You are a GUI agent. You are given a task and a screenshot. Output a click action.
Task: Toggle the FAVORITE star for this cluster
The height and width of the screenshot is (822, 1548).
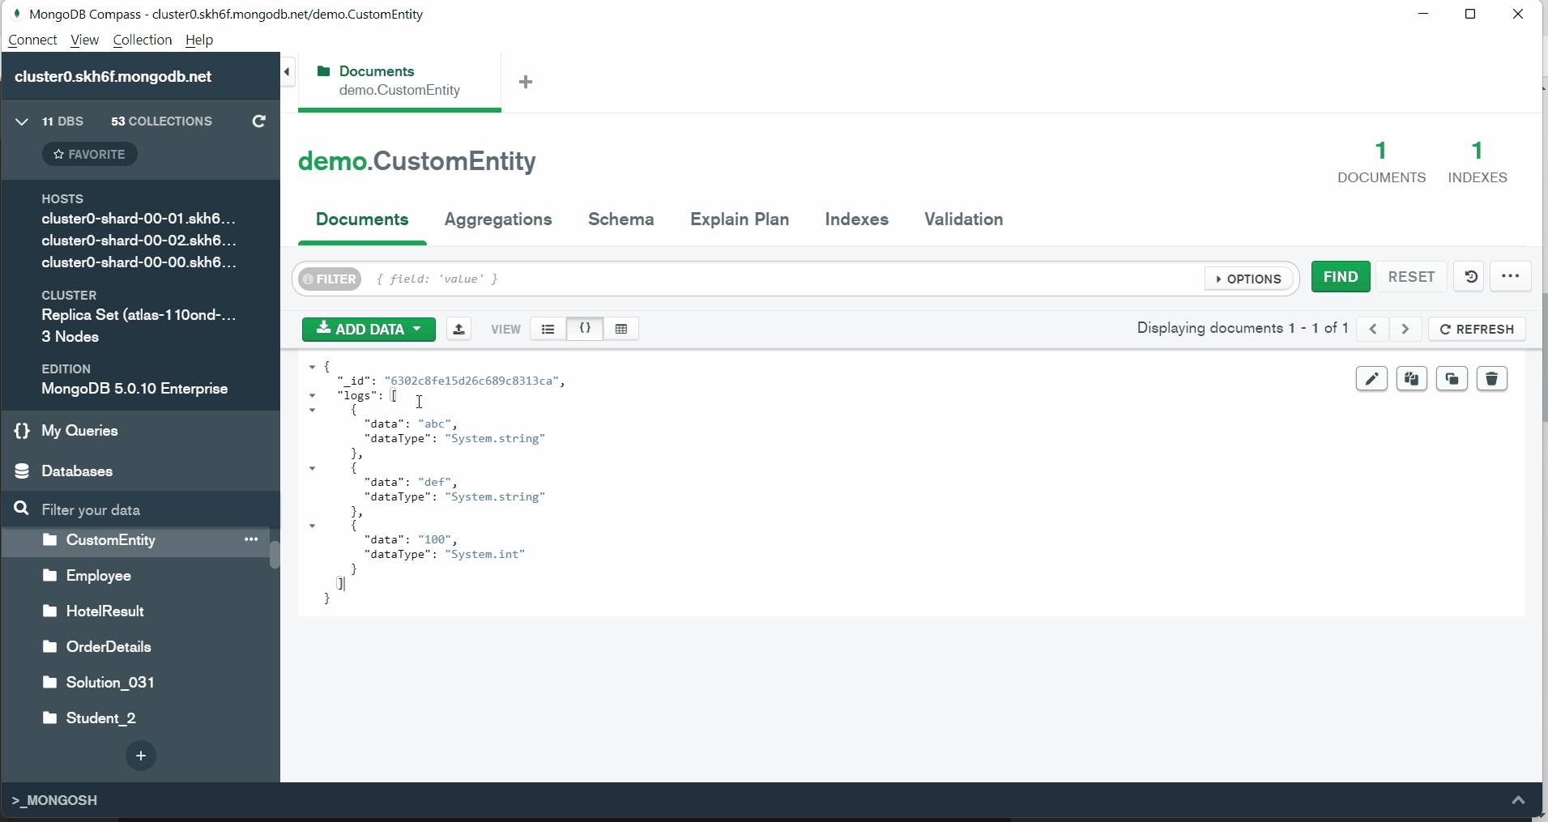[x=89, y=154]
